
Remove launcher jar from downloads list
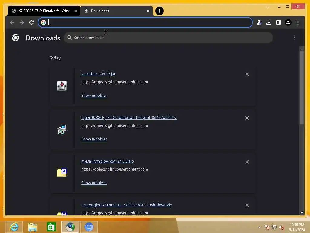tap(247, 74)
